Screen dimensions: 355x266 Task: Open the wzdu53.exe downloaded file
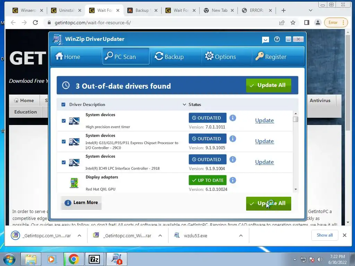point(196,236)
